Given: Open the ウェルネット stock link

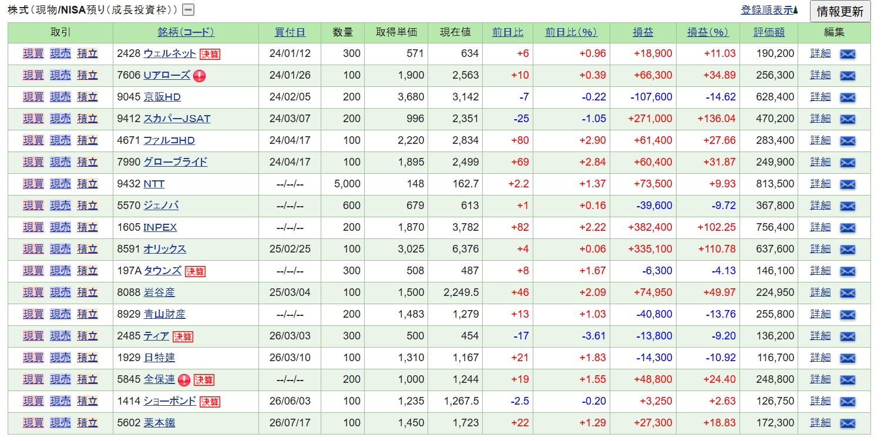Looking at the screenshot, I should click(170, 53).
